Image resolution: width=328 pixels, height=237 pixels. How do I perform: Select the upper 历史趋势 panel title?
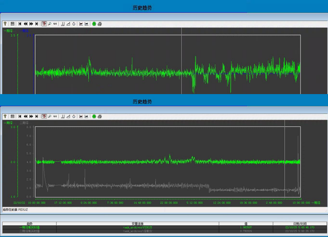point(142,8)
